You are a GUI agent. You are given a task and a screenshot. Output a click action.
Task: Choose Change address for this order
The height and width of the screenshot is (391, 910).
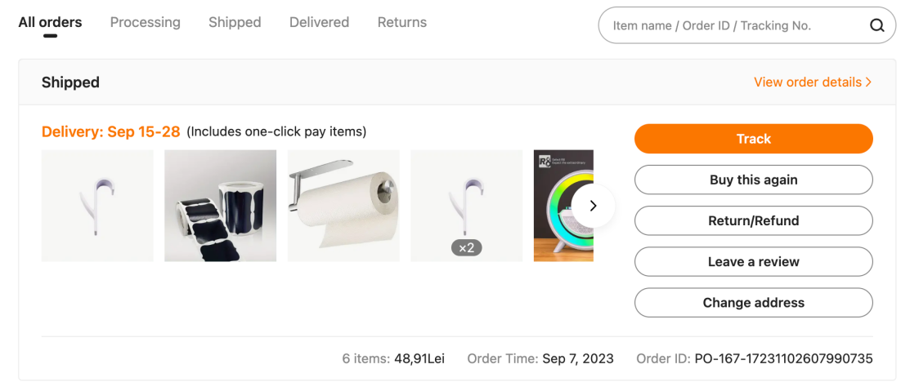coord(753,303)
